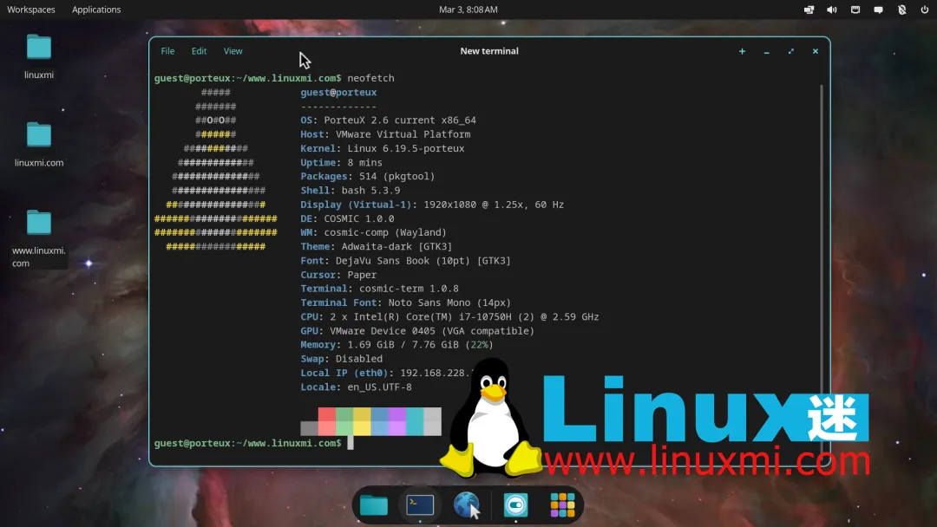Click the 'Uptime: 8 mins' line
Image resolution: width=937 pixels, height=527 pixels.
point(341,162)
